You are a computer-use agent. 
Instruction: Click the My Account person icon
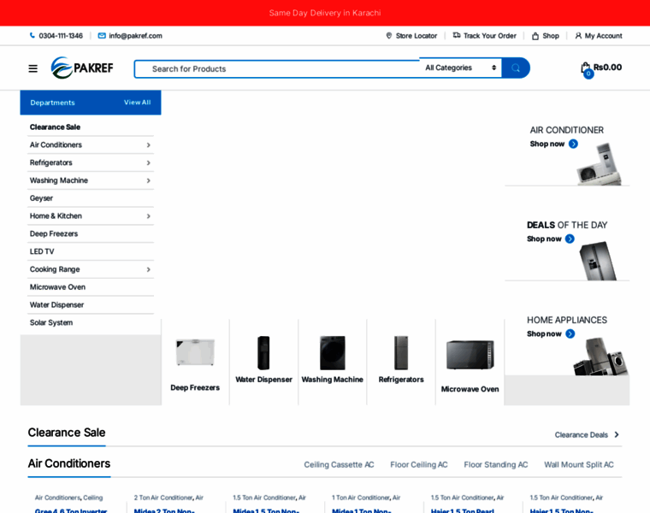click(578, 36)
